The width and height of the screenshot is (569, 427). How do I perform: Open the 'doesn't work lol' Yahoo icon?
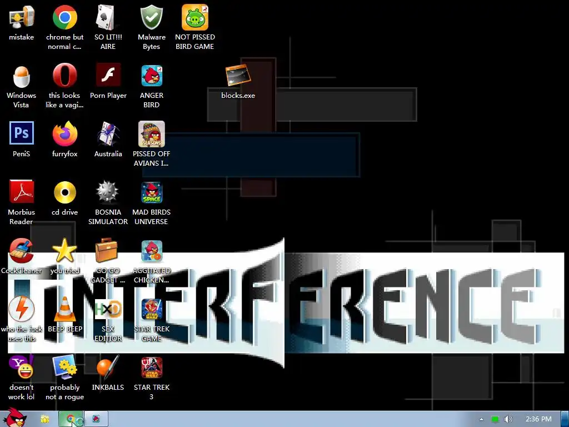22,367
